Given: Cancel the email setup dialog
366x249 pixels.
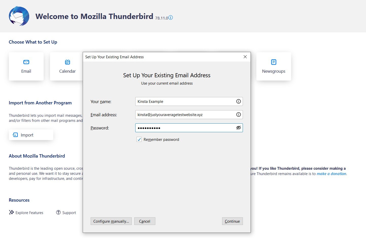Looking at the screenshot, I should (145, 221).
